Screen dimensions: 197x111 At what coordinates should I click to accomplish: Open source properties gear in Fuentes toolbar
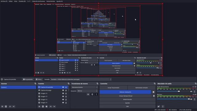click(x=46, y=106)
